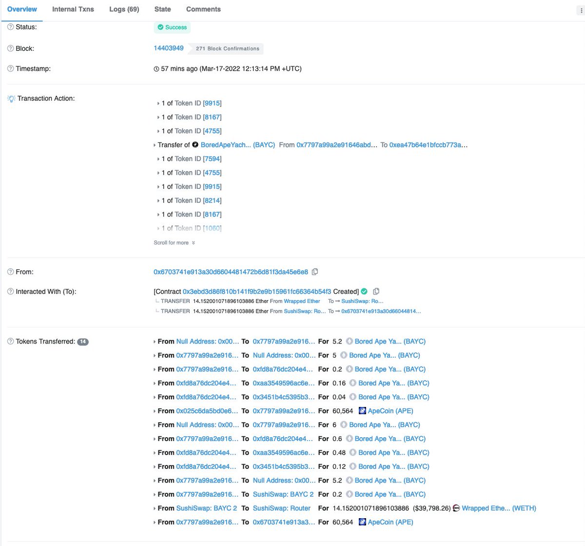The width and height of the screenshot is (585, 546).
Task: Click the BAYC token icon in the For 6 row
Action: click(x=344, y=425)
